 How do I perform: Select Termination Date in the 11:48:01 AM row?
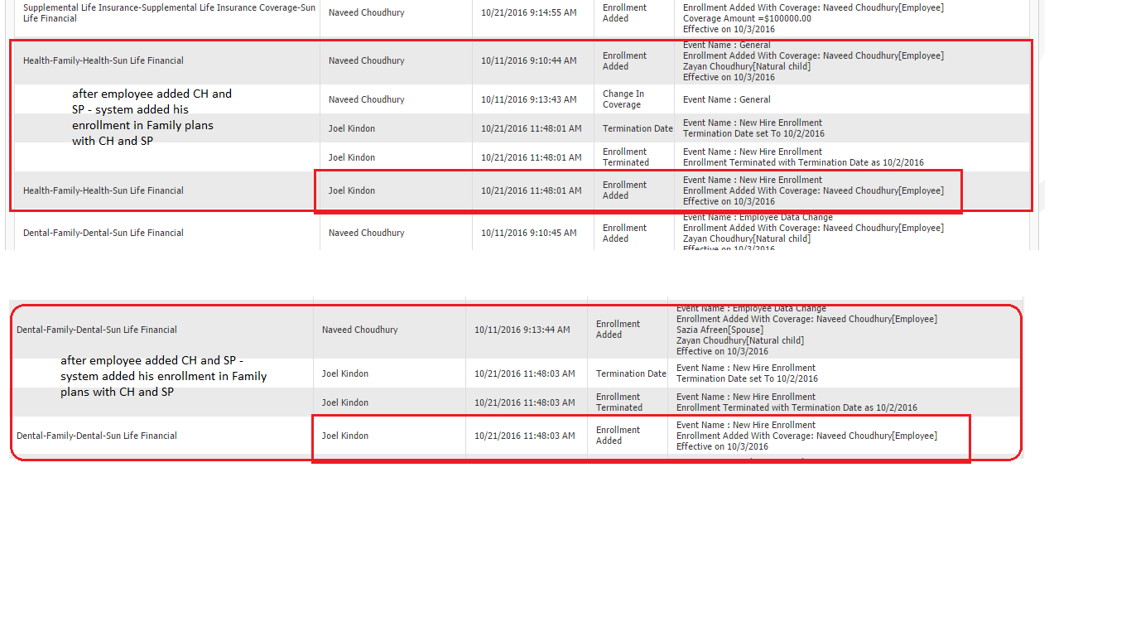point(638,128)
